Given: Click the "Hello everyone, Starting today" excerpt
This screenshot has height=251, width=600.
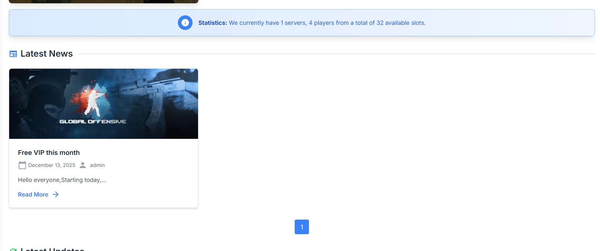Looking at the screenshot, I should click(62, 180).
